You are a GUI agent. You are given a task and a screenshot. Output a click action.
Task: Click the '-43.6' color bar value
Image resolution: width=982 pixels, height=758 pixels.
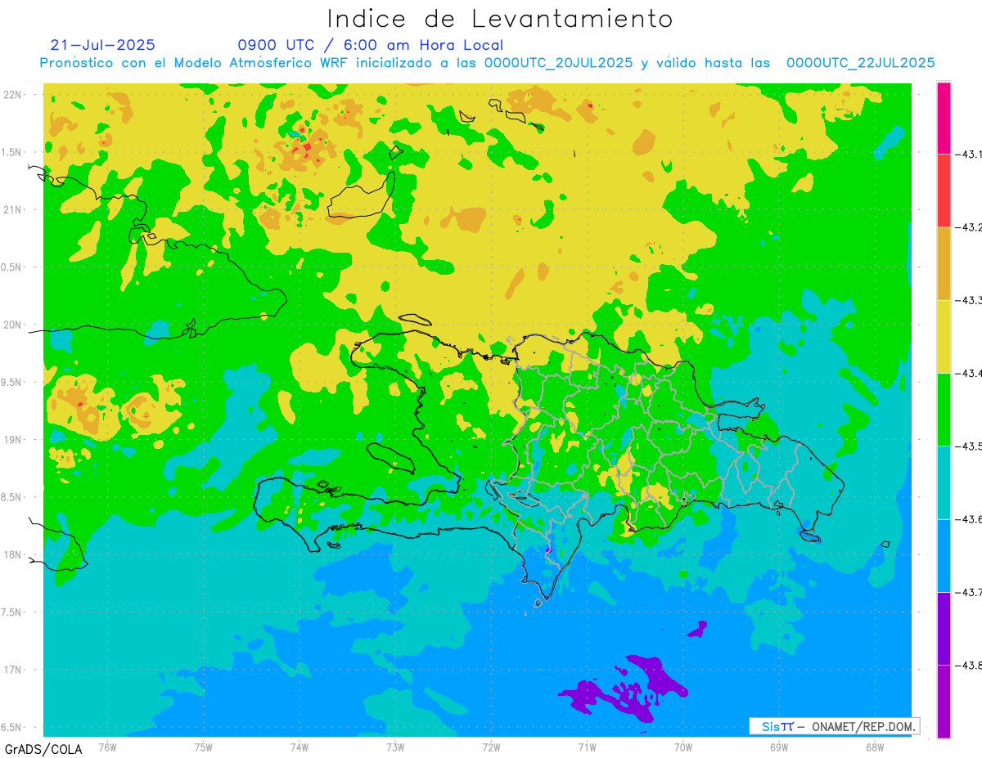[x=971, y=519]
